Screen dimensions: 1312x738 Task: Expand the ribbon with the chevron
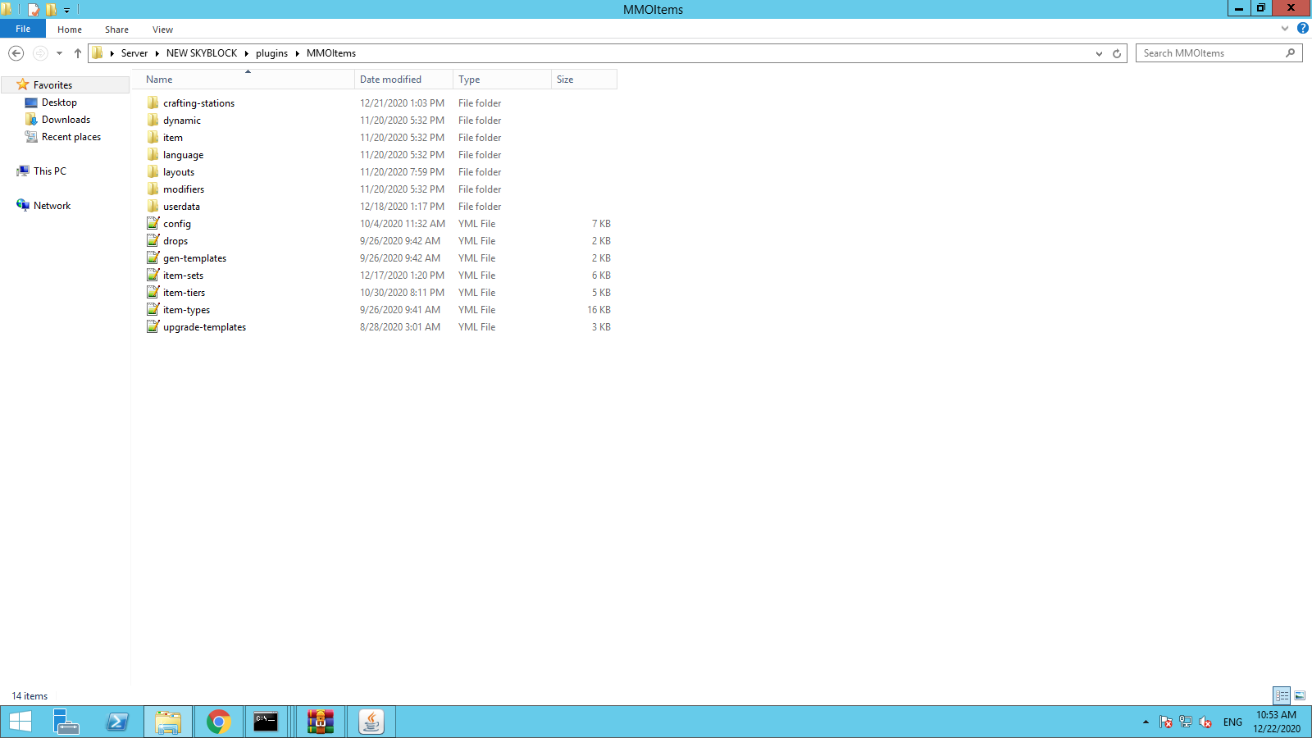[1284, 29]
